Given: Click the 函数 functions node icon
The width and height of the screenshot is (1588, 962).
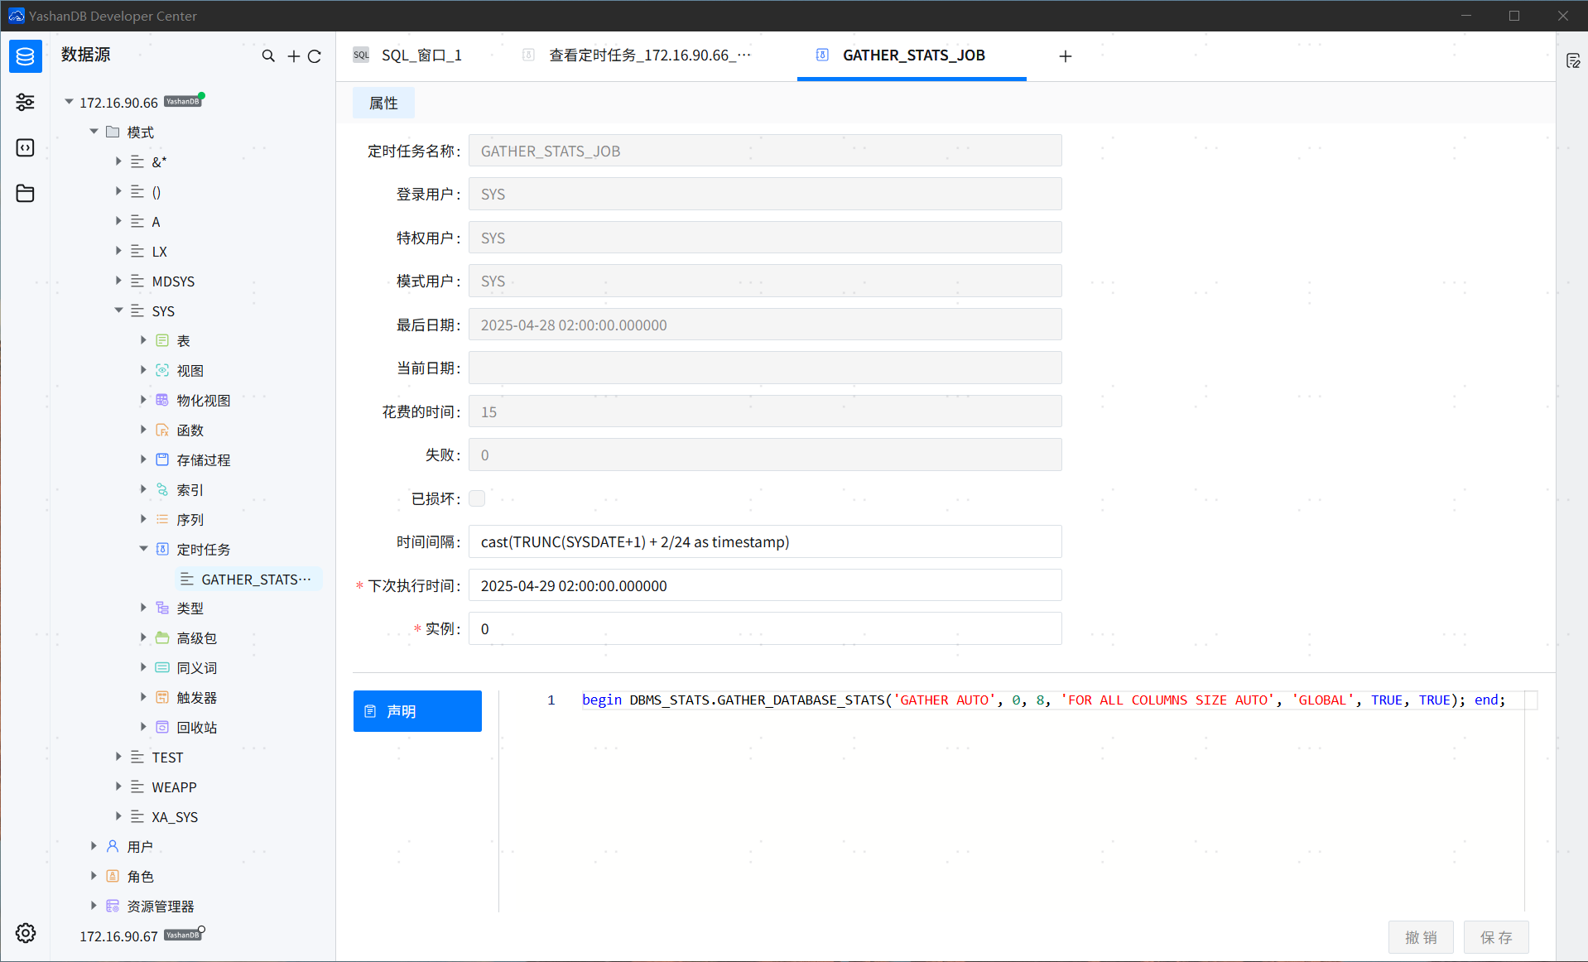Looking at the screenshot, I should point(162,430).
